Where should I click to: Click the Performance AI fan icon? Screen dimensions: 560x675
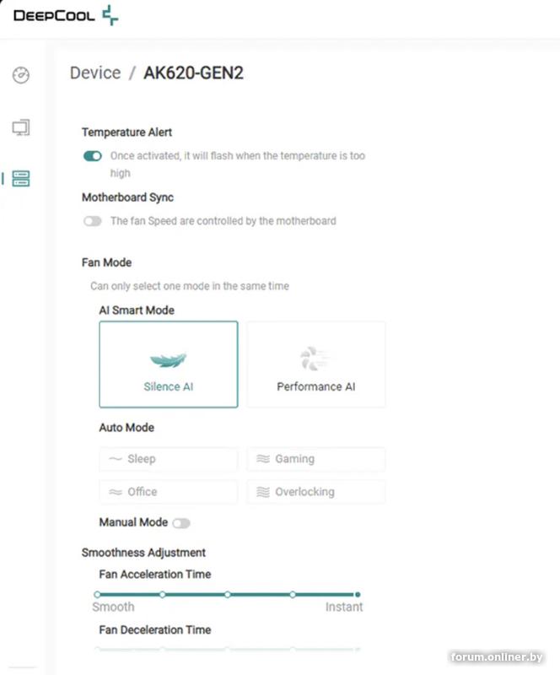(315, 359)
